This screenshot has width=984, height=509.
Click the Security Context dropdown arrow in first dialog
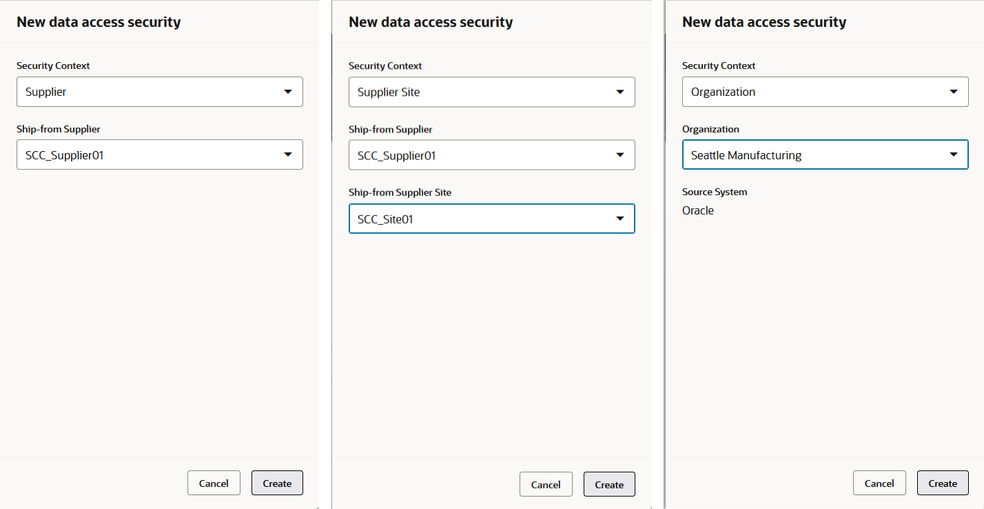click(288, 91)
